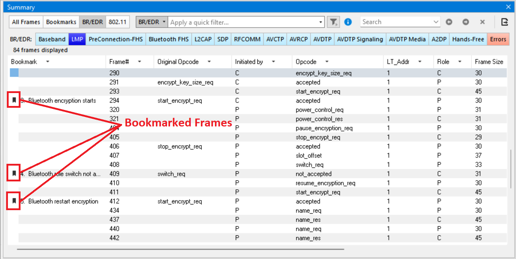Image resolution: width=516 pixels, height=259 pixels.
Task: Open Frame# column filter arrow
Action: (139, 62)
